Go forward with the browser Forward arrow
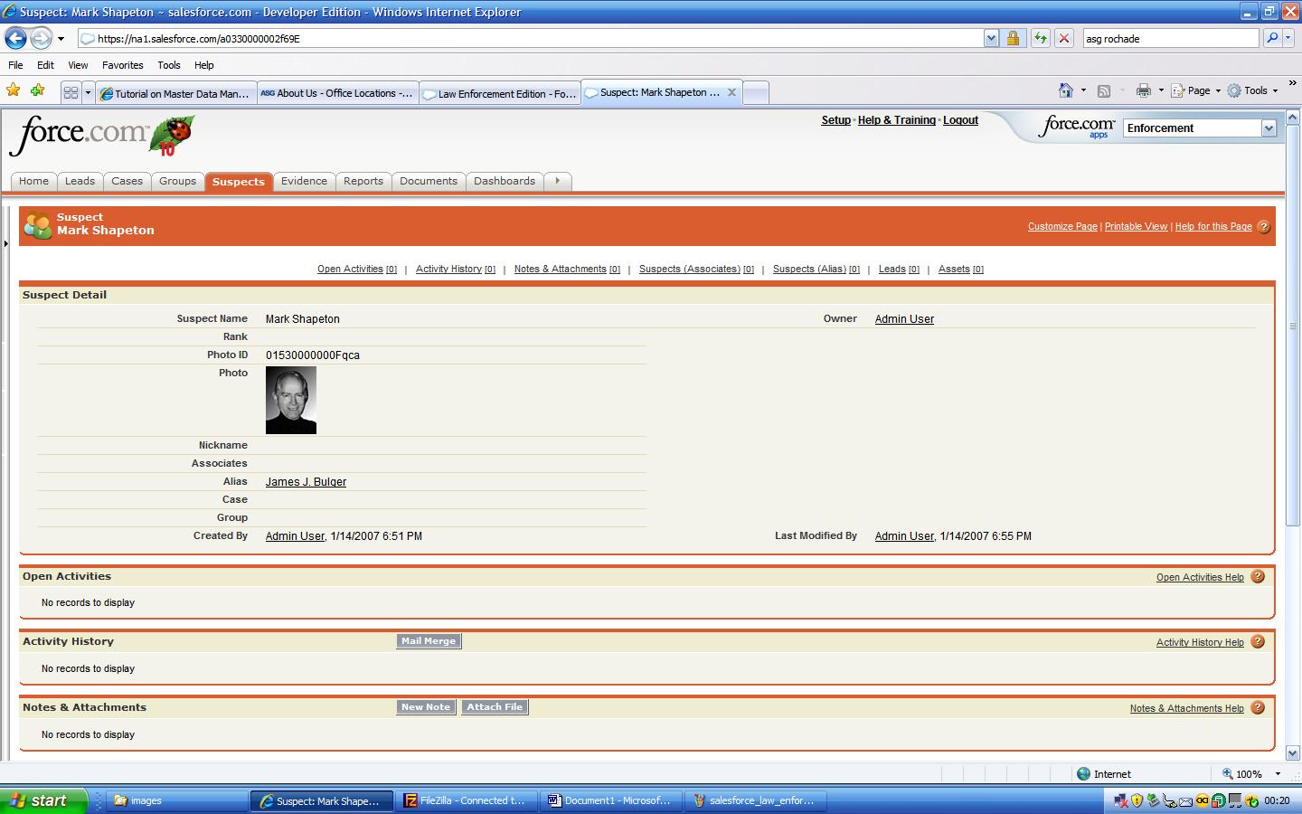Viewport: 1302px width, 814px height. pos(41,38)
